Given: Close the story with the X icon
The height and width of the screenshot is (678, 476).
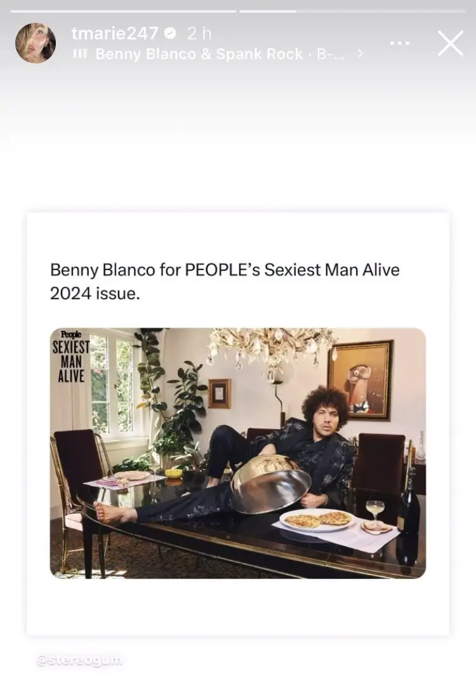Looking at the screenshot, I should [450, 43].
